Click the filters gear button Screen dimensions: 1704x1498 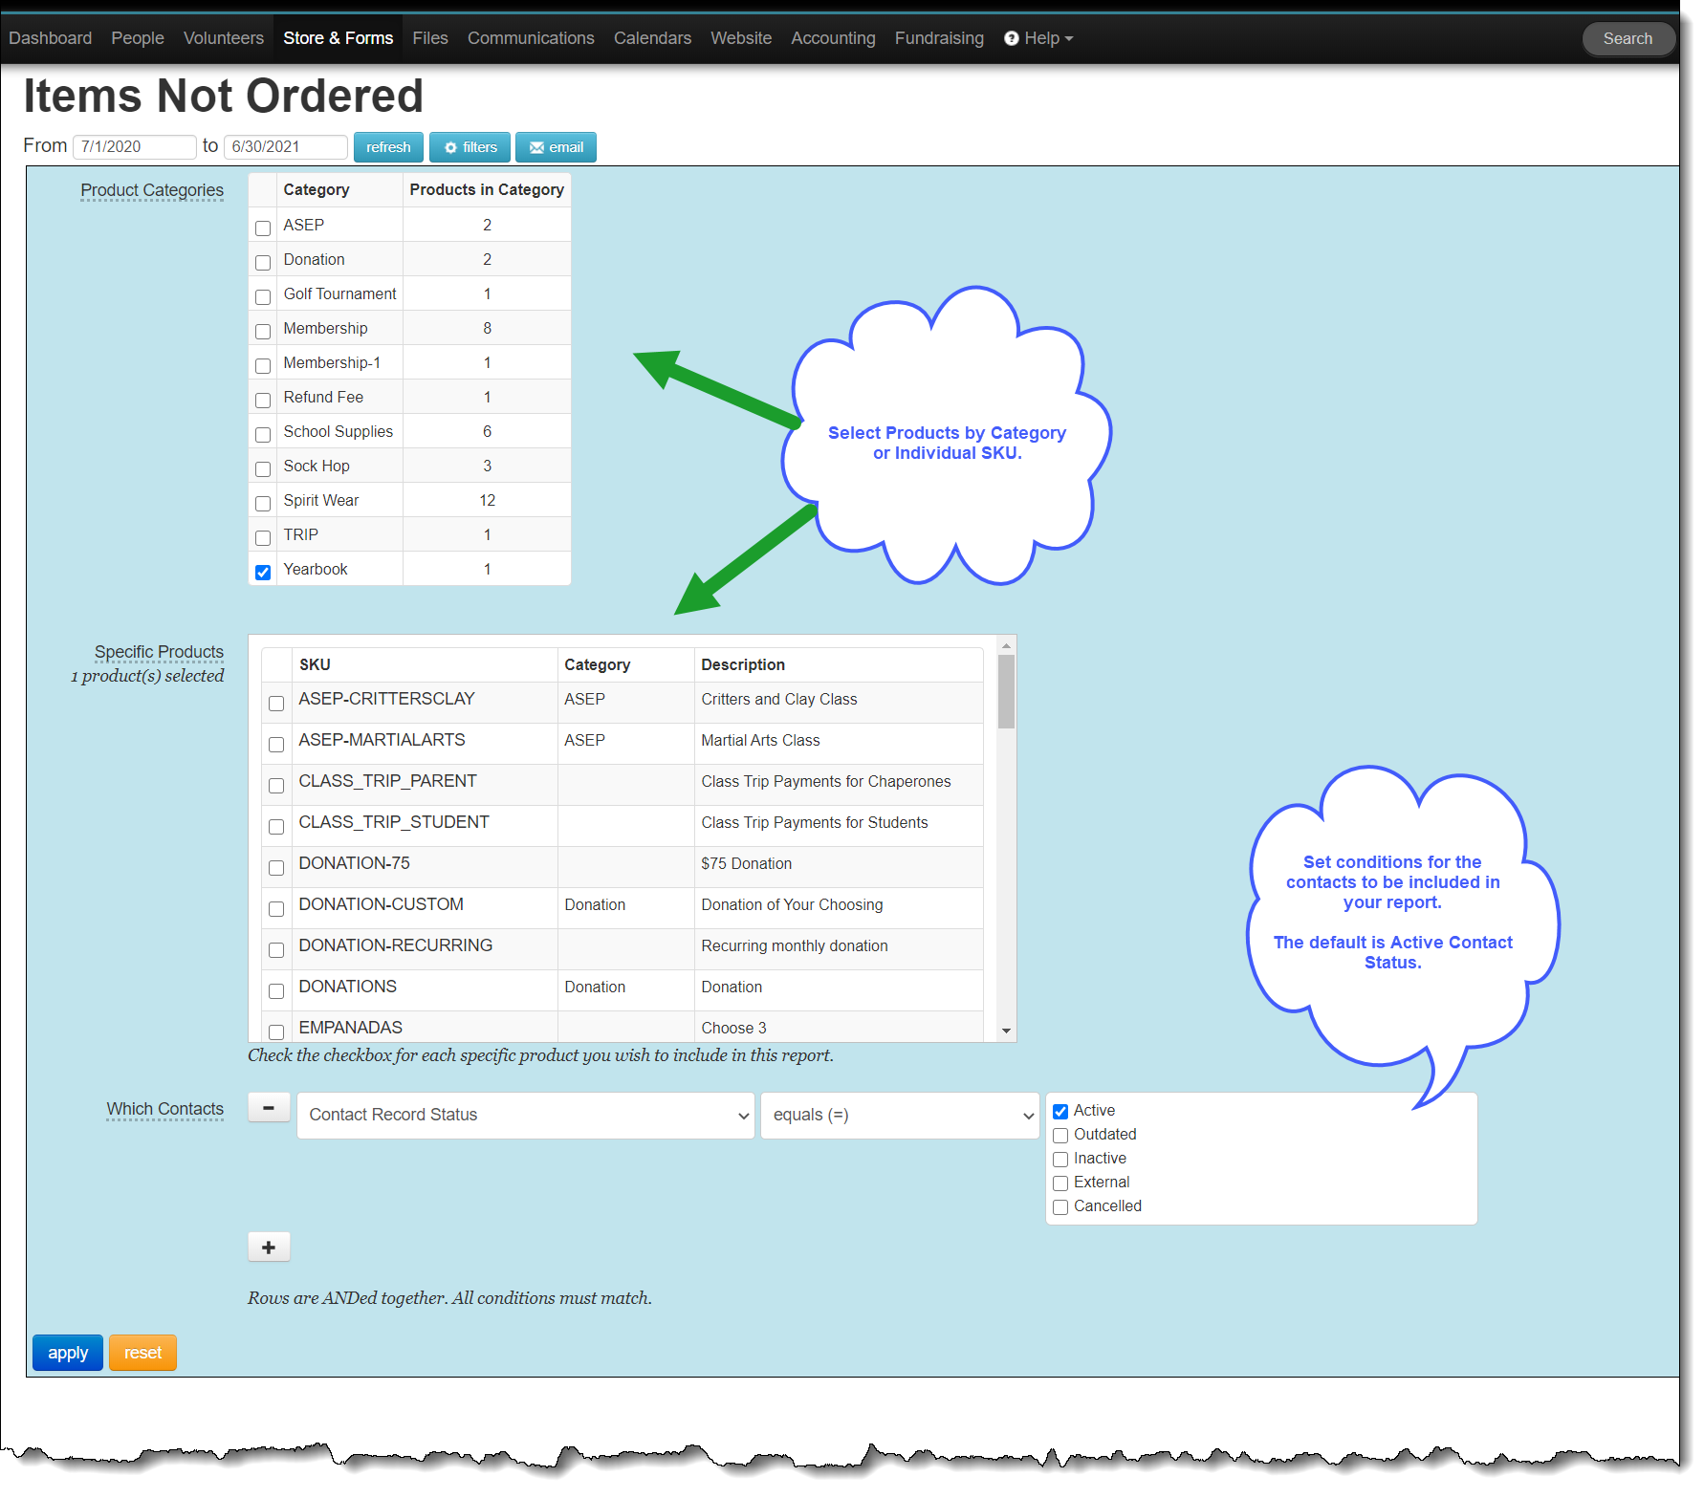tap(470, 147)
